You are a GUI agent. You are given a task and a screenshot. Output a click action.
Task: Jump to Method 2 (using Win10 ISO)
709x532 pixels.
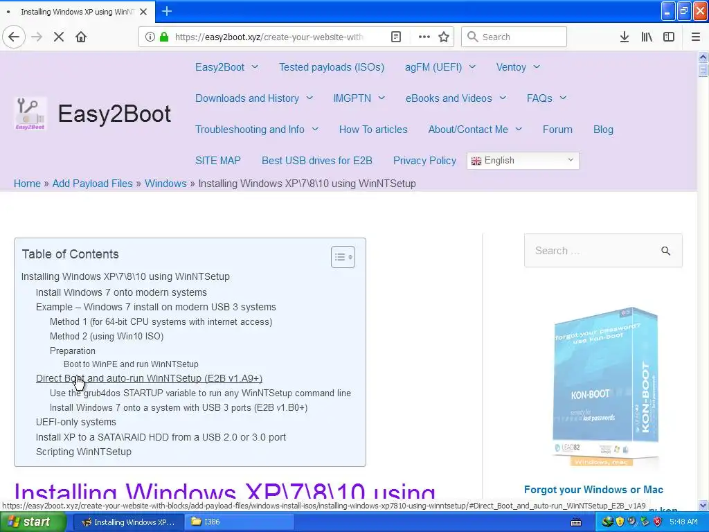[x=107, y=336]
